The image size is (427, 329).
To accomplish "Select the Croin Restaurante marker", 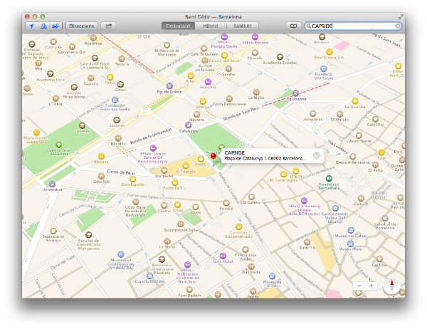I will click(229, 98).
